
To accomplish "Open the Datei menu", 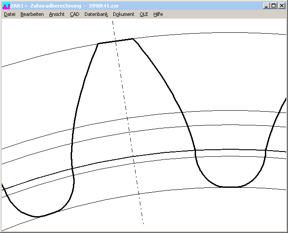I will click(x=9, y=14).
